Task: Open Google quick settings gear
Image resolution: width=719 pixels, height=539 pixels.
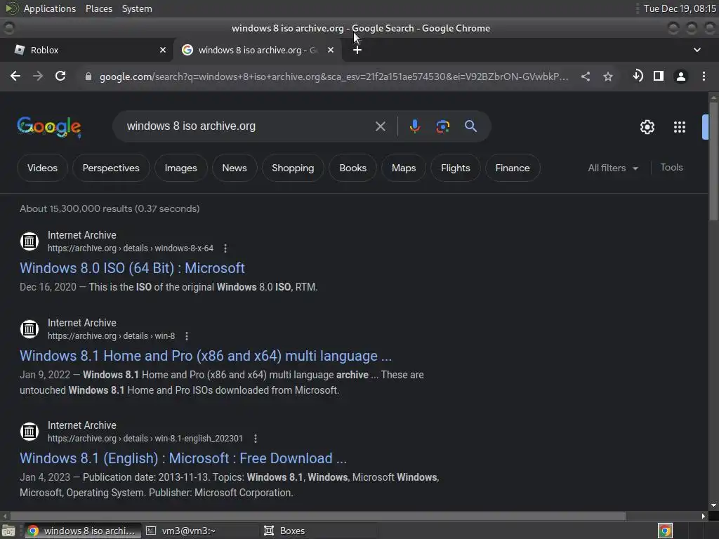Action: (x=647, y=127)
